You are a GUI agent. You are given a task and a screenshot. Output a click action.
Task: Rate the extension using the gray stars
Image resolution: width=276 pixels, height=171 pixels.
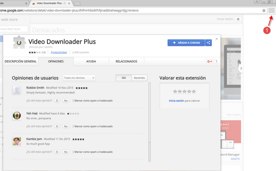(184, 92)
